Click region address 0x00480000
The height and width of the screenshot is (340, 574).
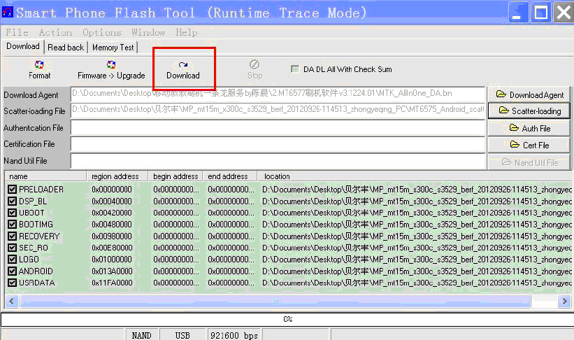(x=112, y=225)
